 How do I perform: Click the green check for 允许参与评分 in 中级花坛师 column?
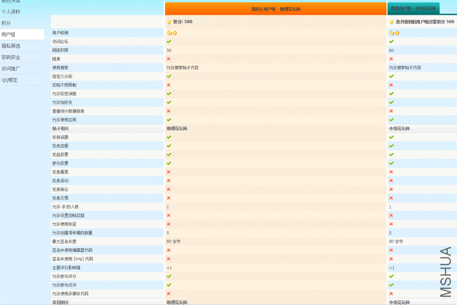tap(391, 277)
